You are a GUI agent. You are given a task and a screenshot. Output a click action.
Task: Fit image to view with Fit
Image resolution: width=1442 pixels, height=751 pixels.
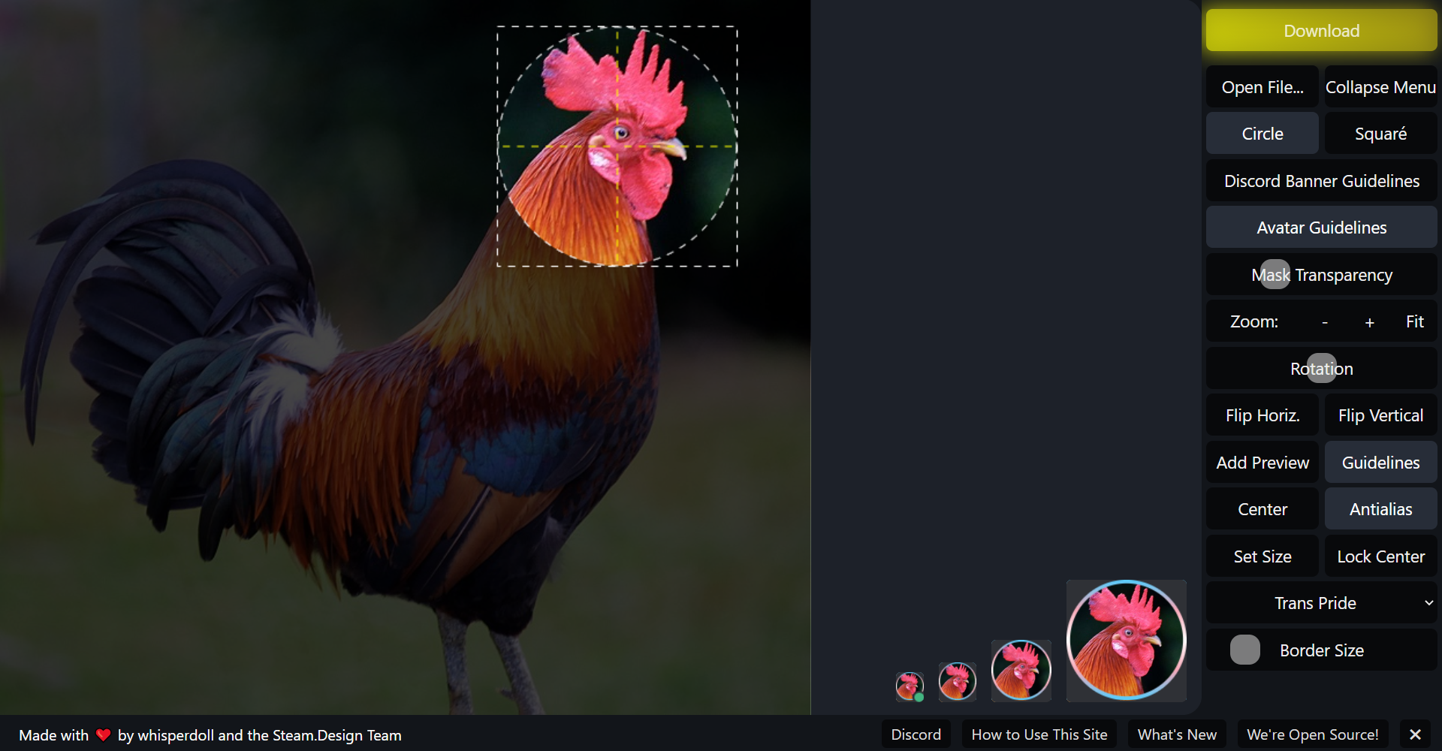tap(1414, 322)
